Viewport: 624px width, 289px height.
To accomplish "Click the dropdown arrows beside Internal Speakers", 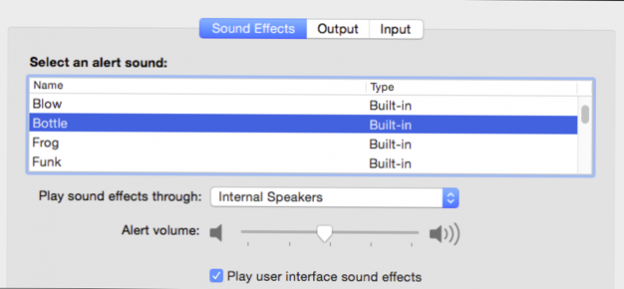I will click(451, 197).
